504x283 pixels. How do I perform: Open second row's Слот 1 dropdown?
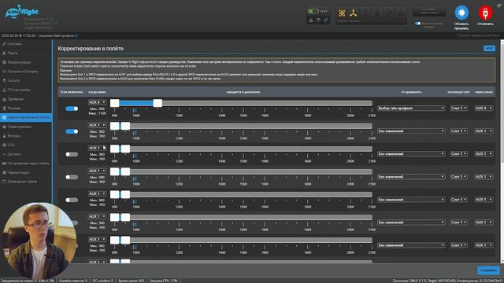[x=458, y=131]
